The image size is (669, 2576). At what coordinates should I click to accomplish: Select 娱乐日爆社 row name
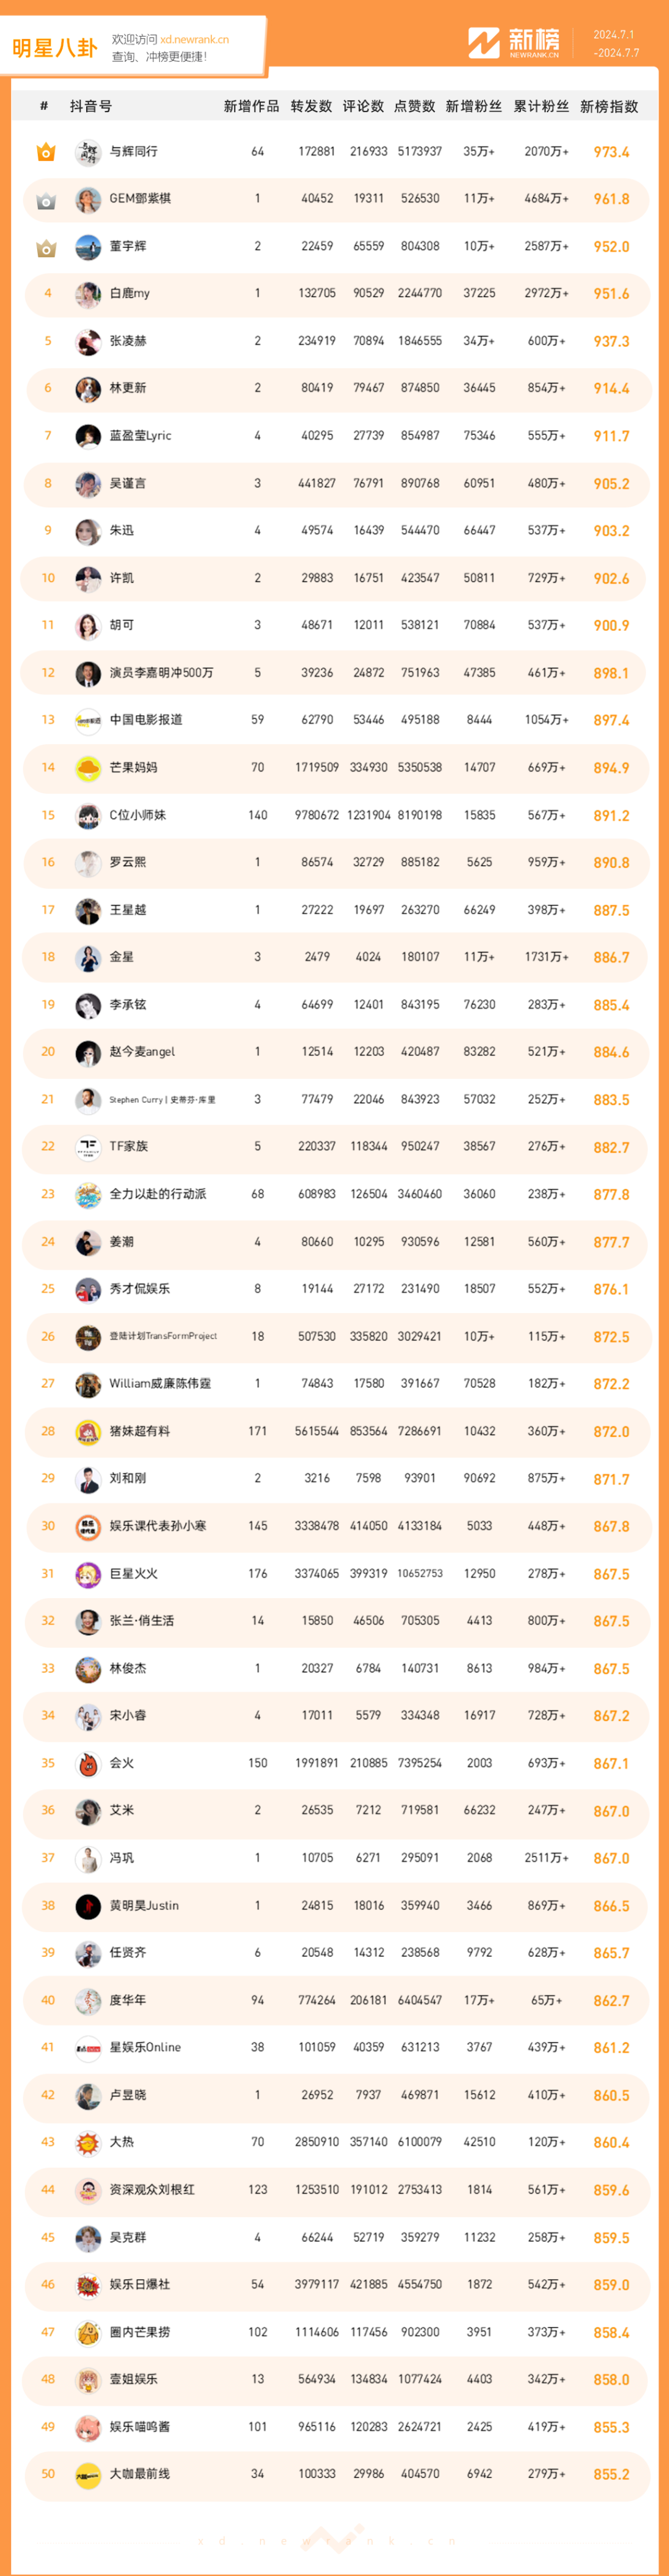140,2284
